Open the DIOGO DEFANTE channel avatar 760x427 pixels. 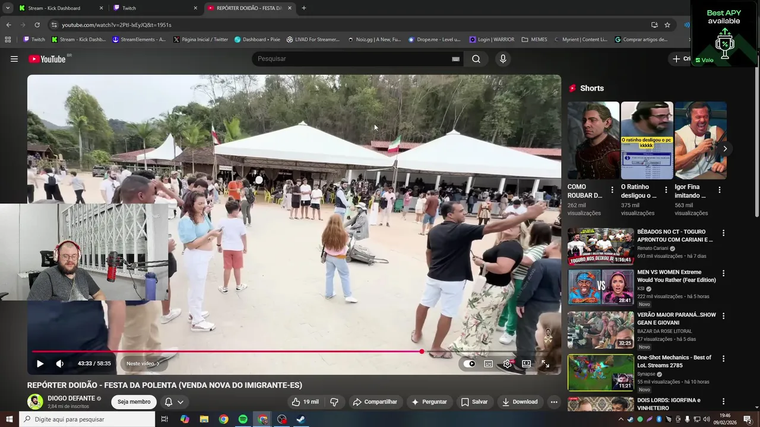35,401
